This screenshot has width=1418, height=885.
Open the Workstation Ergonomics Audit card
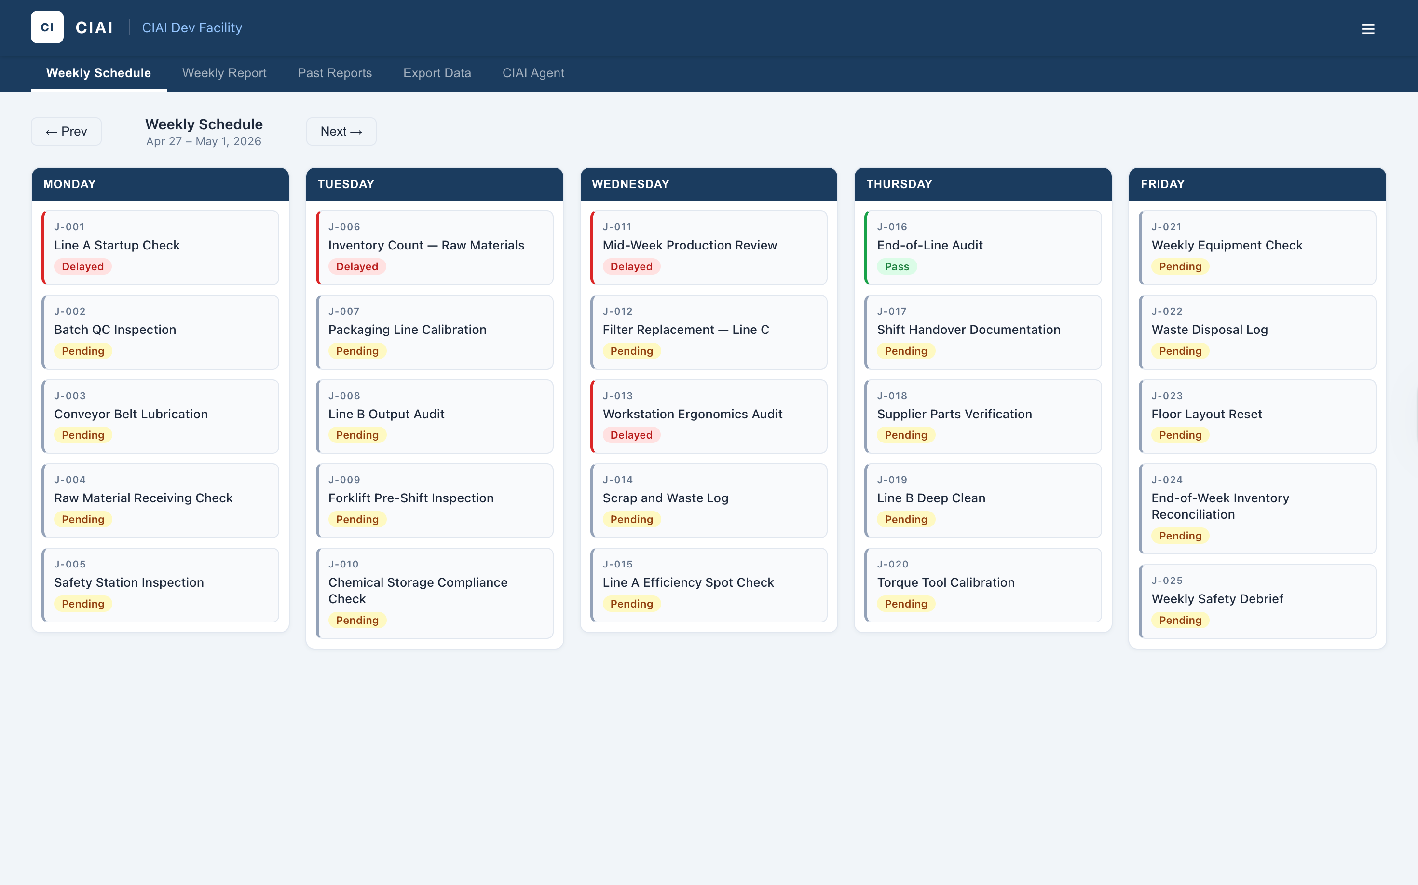tap(709, 416)
